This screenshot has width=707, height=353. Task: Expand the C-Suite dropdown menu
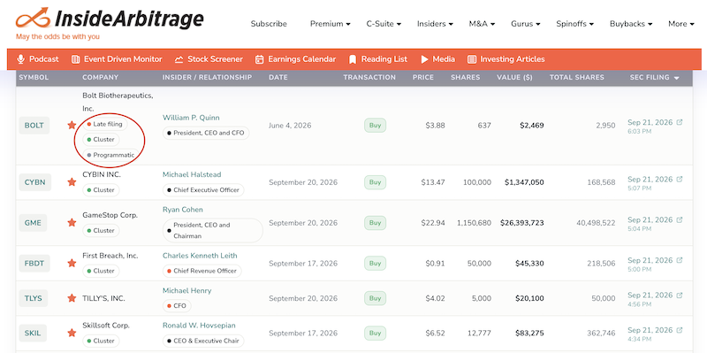(384, 24)
